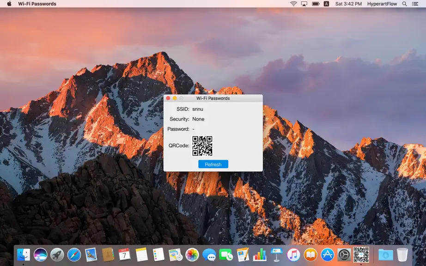The image size is (426, 266).
Task: Click the Wi-Fi QR code image
Action: pos(202,146)
